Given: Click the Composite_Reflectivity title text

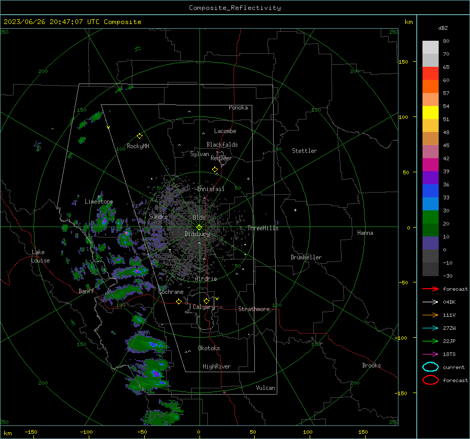Looking at the screenshot, I should point(234,8).
